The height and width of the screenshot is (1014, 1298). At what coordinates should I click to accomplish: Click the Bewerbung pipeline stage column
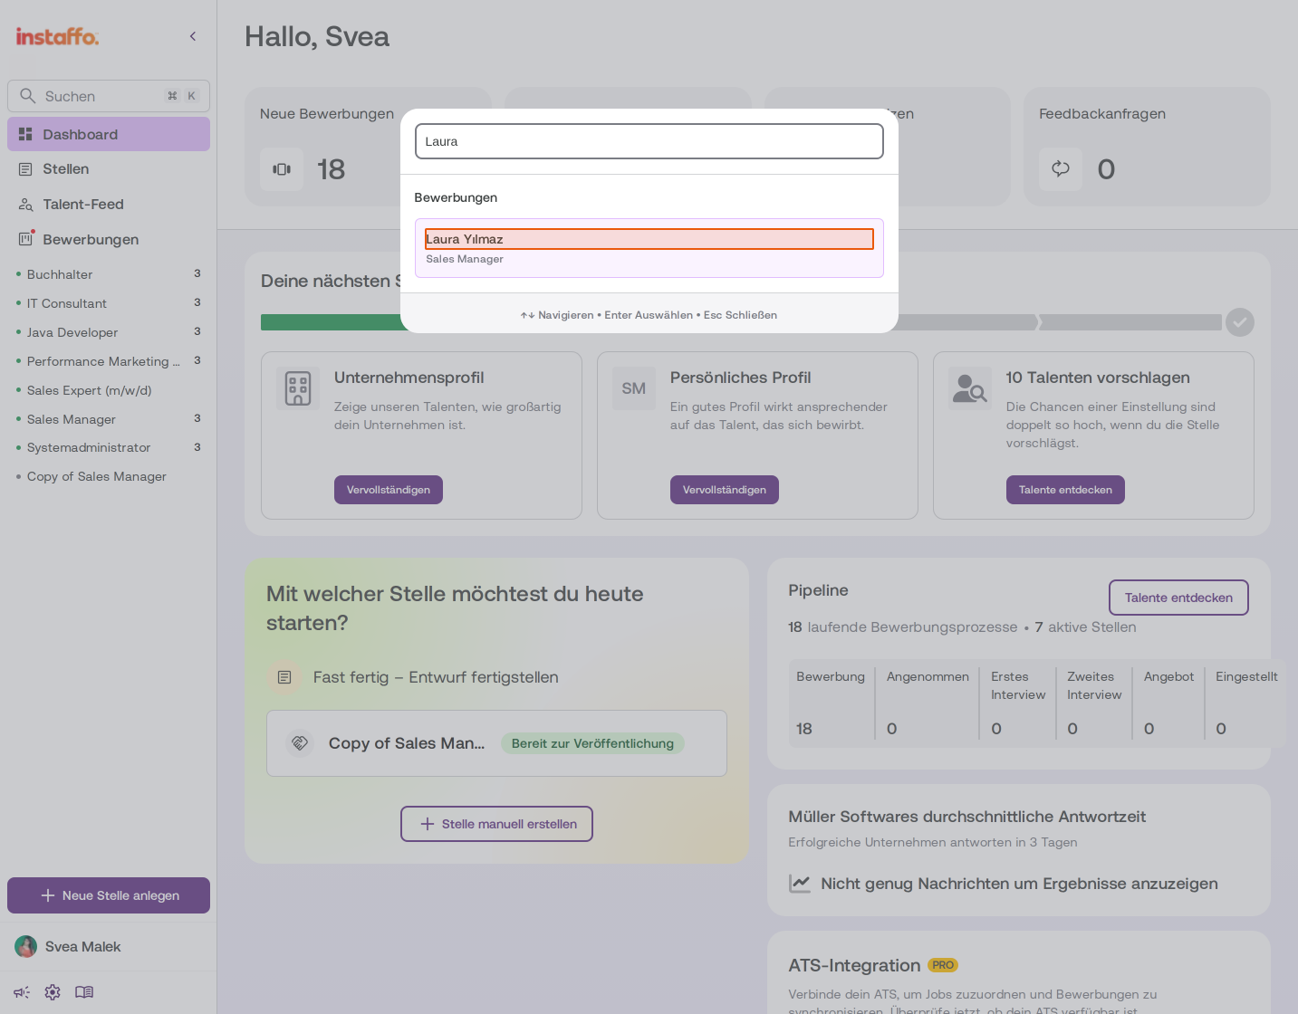coord(831,703)
